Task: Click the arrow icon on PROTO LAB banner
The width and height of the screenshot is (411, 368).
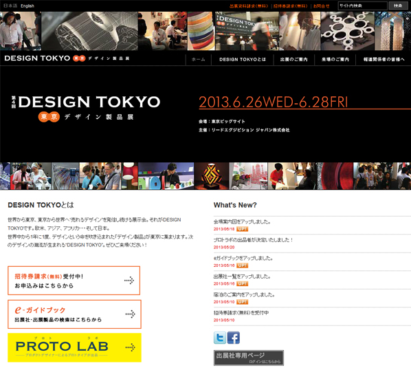Action: [x=130, y=347]
